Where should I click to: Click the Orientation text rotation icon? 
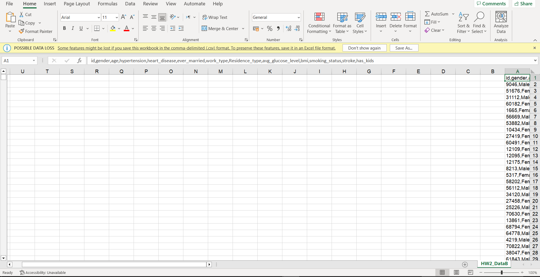click(173, 17)
